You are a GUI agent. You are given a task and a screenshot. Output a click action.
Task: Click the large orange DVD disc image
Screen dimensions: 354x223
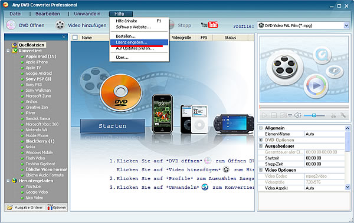121,92
